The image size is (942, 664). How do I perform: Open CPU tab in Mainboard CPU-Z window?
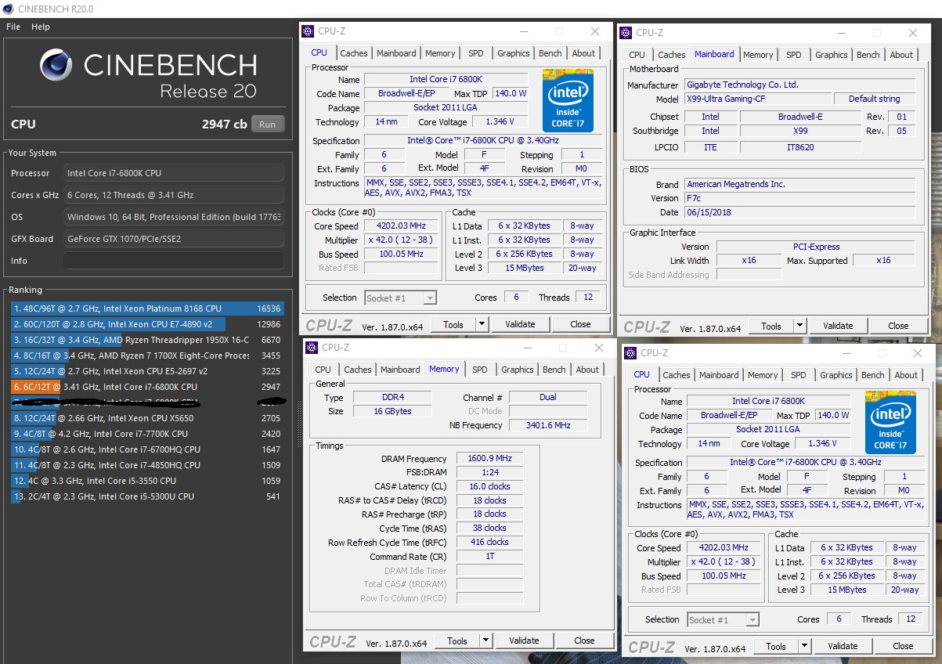coord(637,55)
